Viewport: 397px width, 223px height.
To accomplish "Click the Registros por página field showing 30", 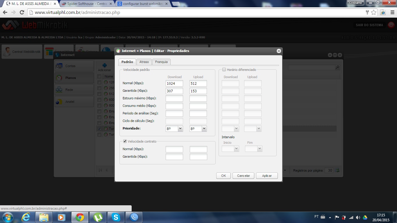I will pyautogui.click(x=329, y=170).
